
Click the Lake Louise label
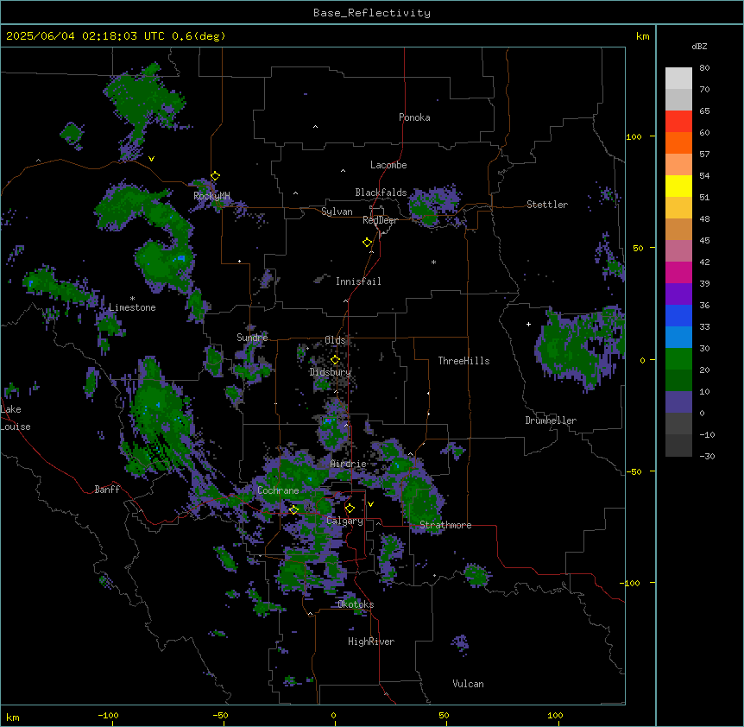tap(16, 418)
